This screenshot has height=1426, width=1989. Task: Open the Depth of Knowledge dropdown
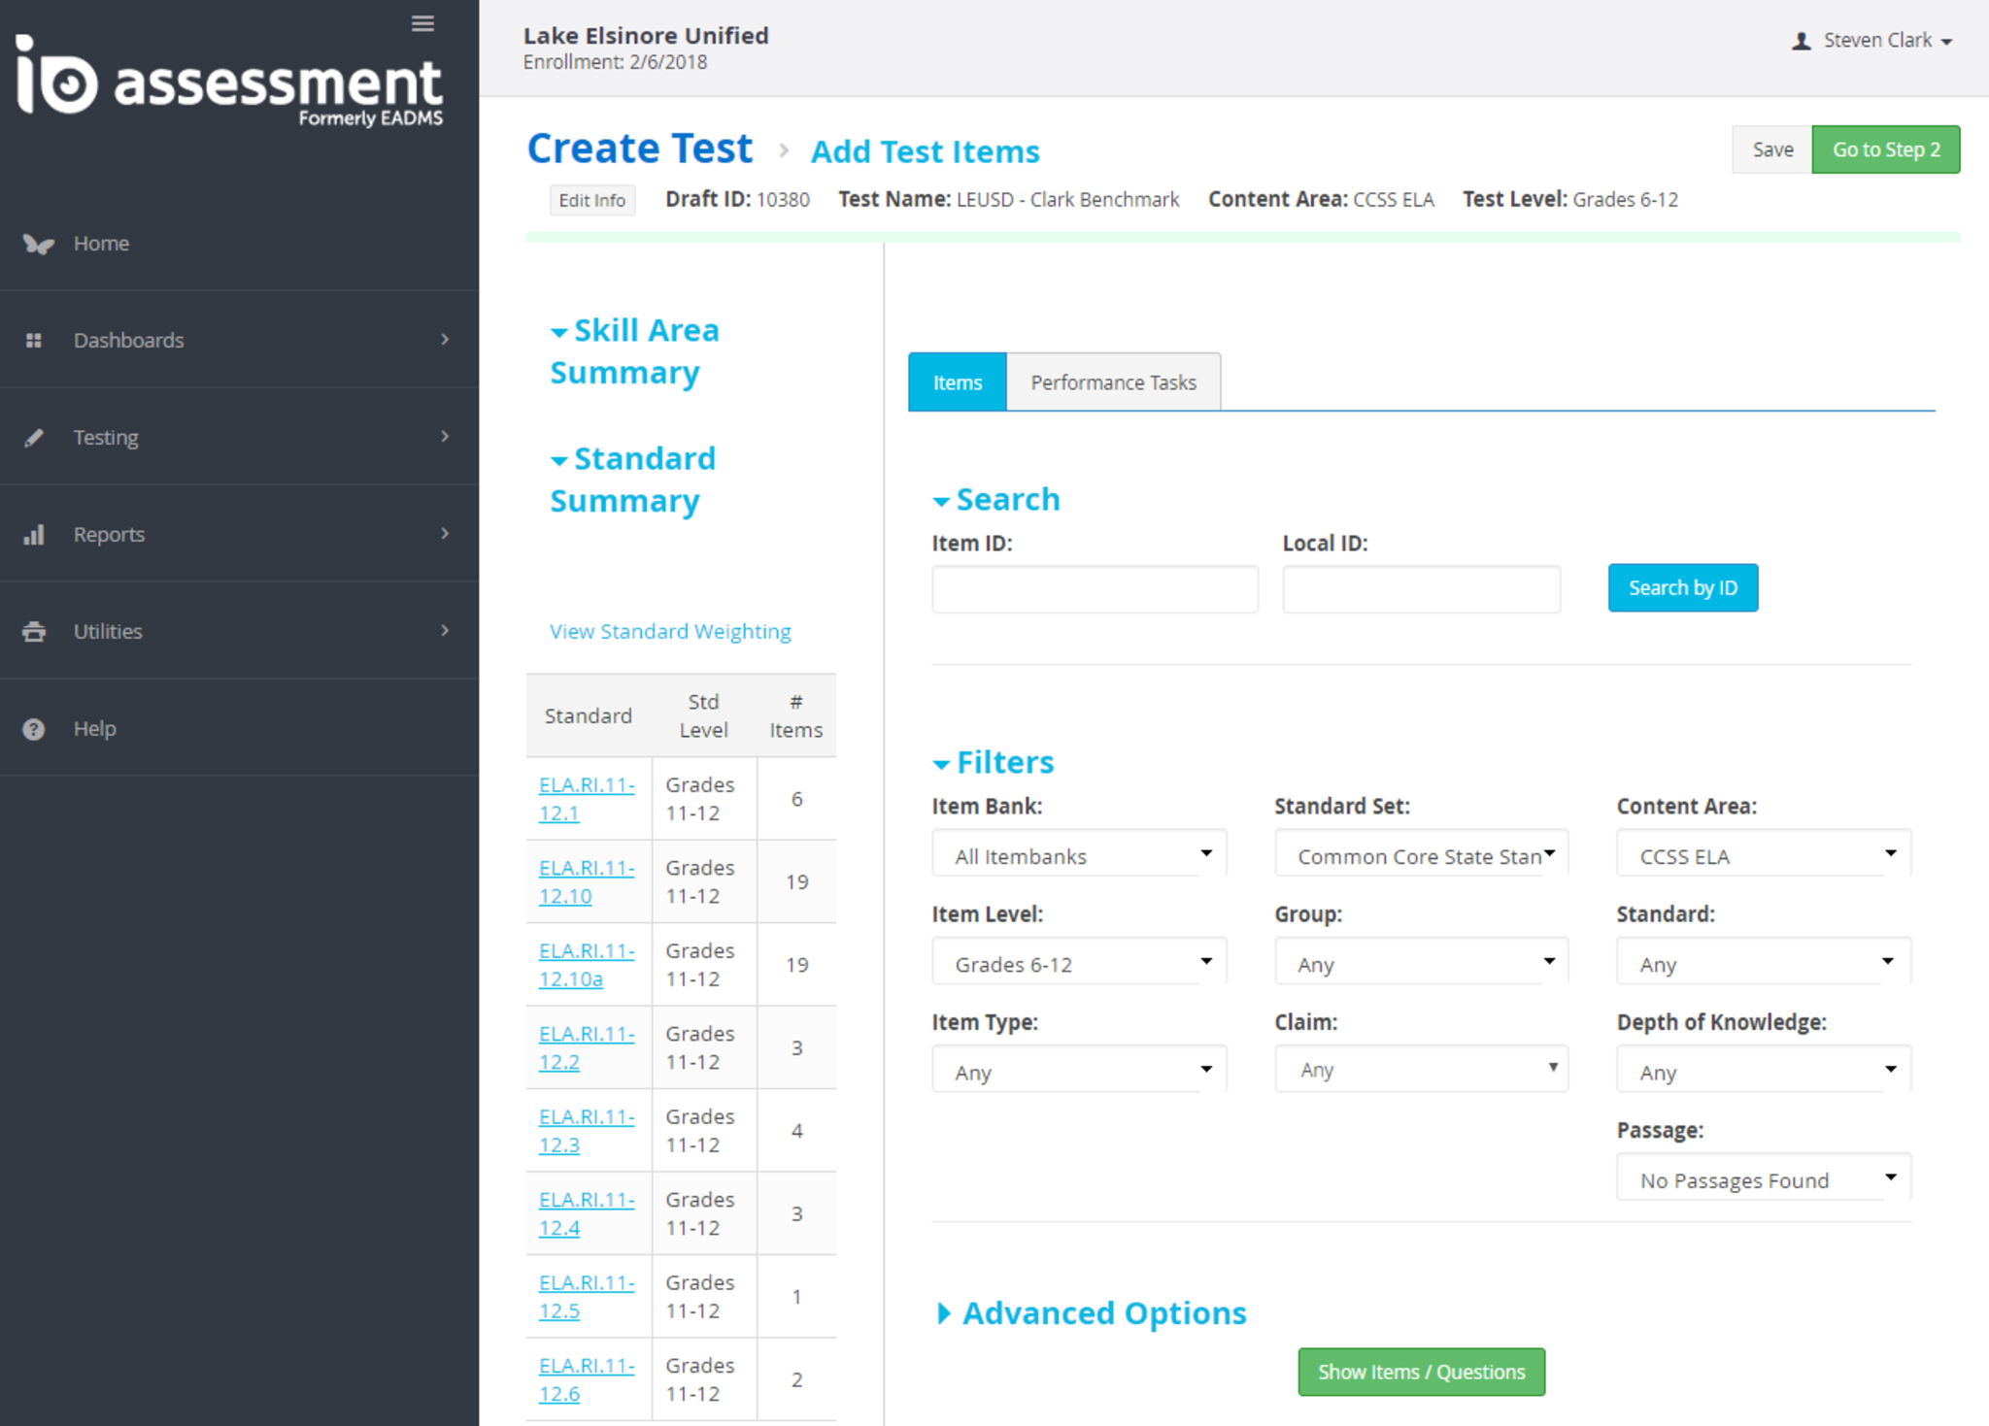pyautogui.click(x=1763, y=1072)
